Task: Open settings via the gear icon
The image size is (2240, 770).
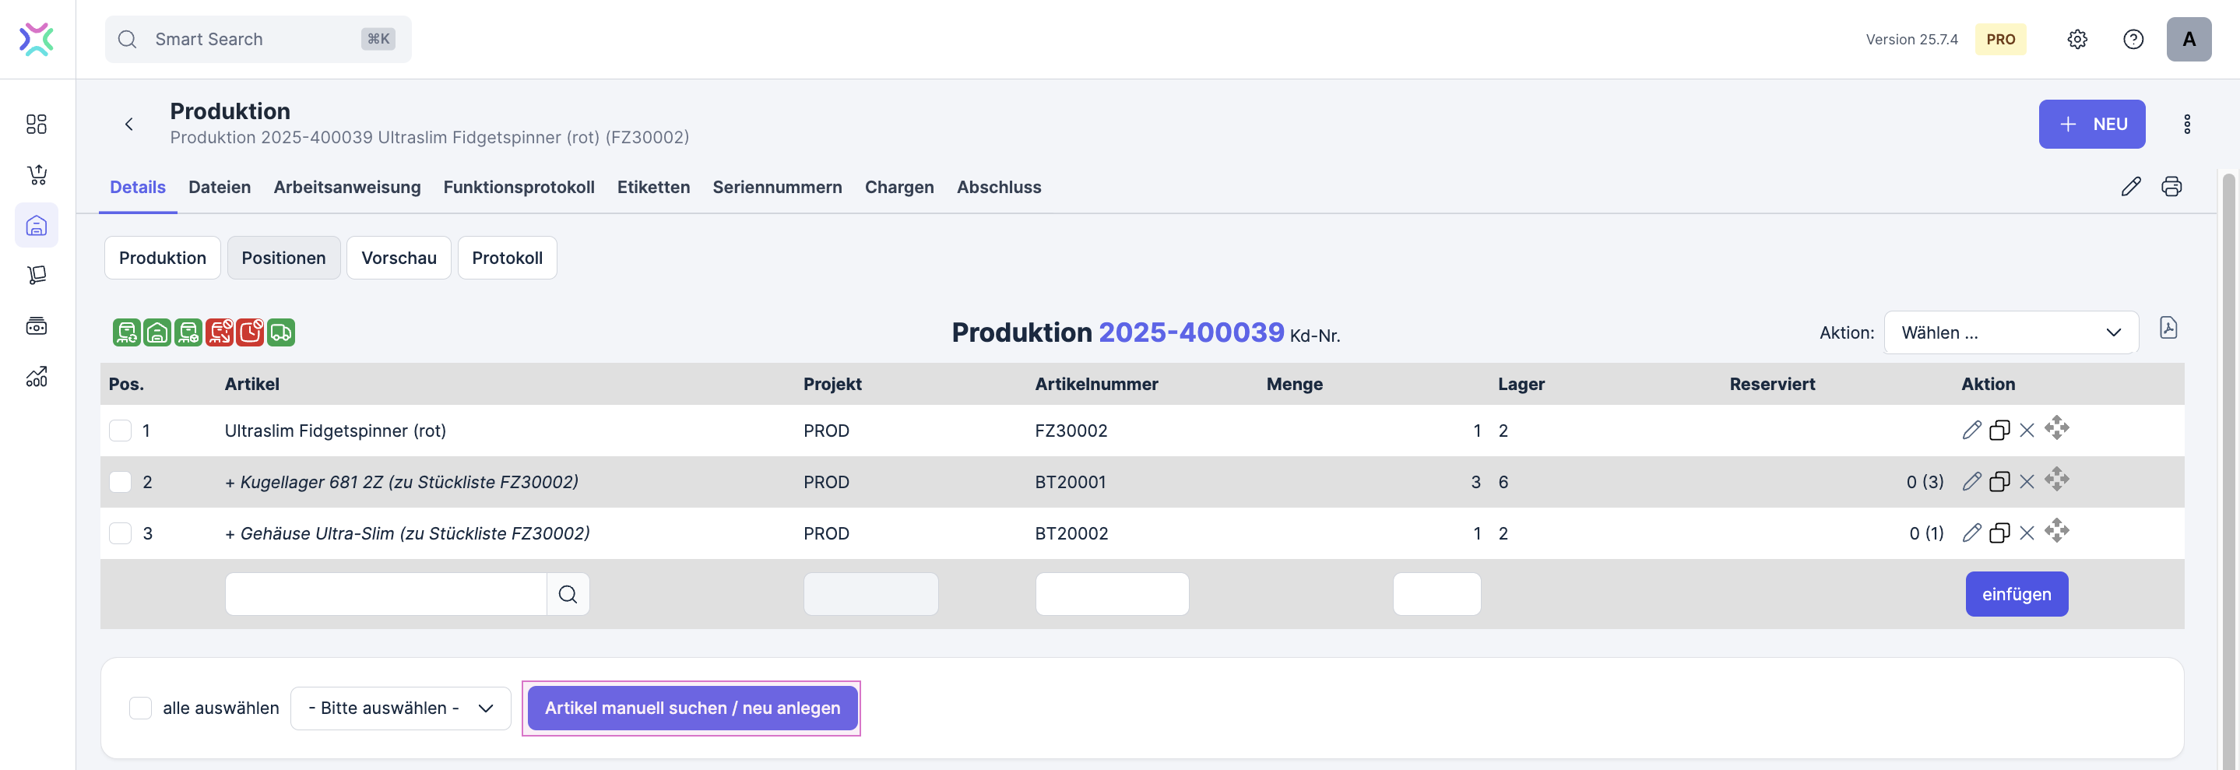Action: pyautogui.click(x=2076, y=39)
